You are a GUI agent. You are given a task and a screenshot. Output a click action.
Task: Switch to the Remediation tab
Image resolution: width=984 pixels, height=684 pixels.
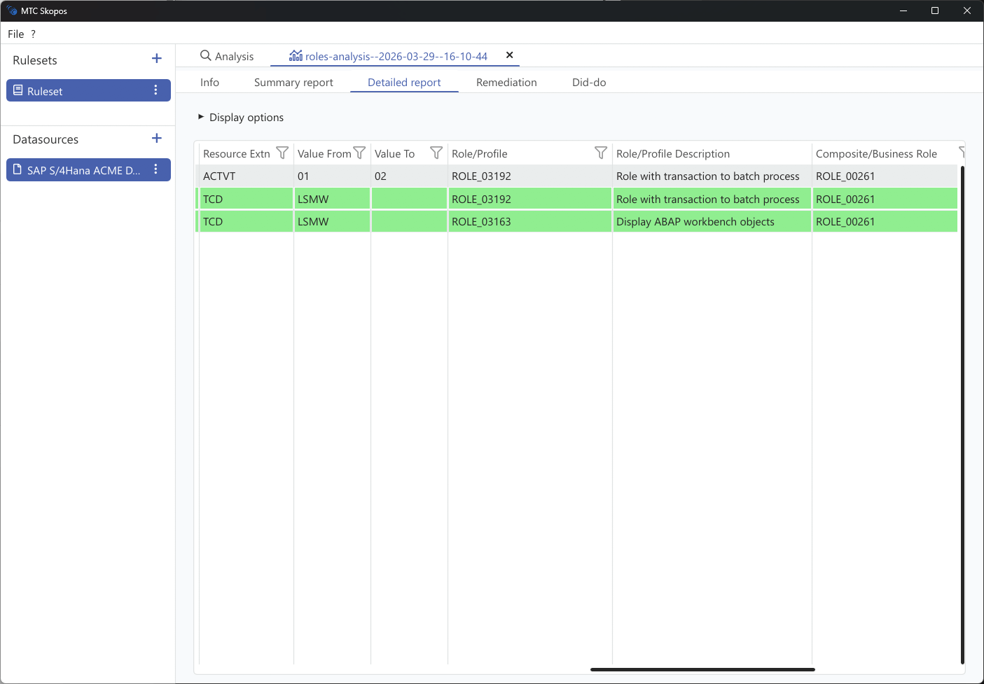pyautogui.click(x=506, y=82)
